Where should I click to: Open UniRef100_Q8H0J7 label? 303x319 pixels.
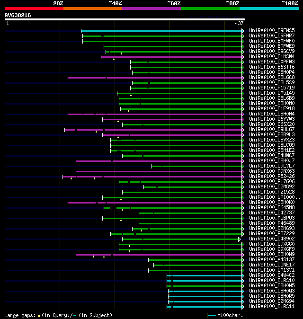(272, 161)
